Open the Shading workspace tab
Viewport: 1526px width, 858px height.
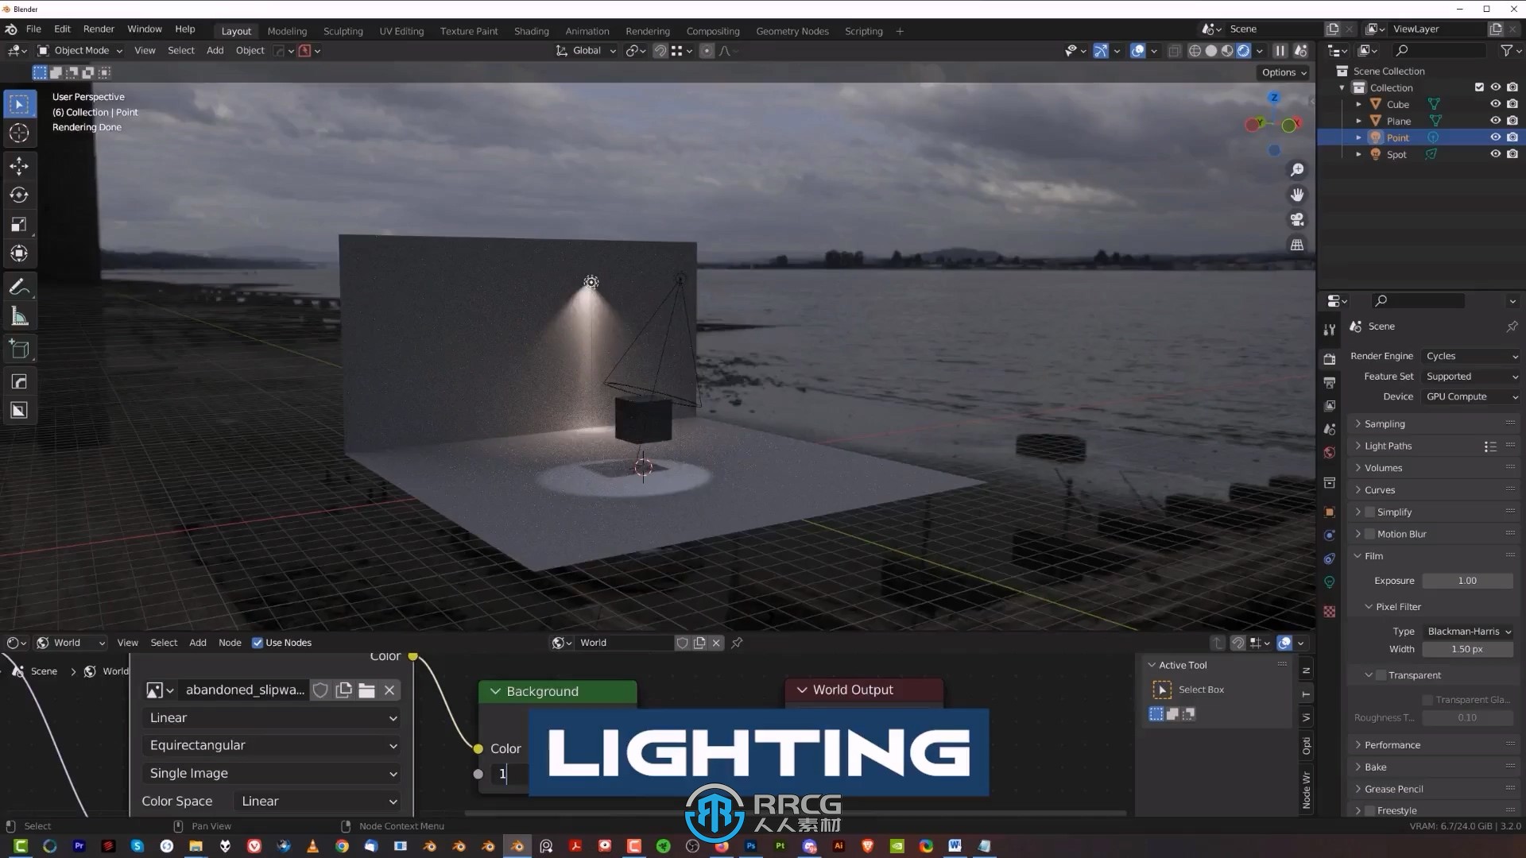(x=530, y=29)
